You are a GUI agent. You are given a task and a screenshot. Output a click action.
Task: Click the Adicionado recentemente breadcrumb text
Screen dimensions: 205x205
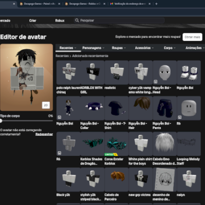90,56
